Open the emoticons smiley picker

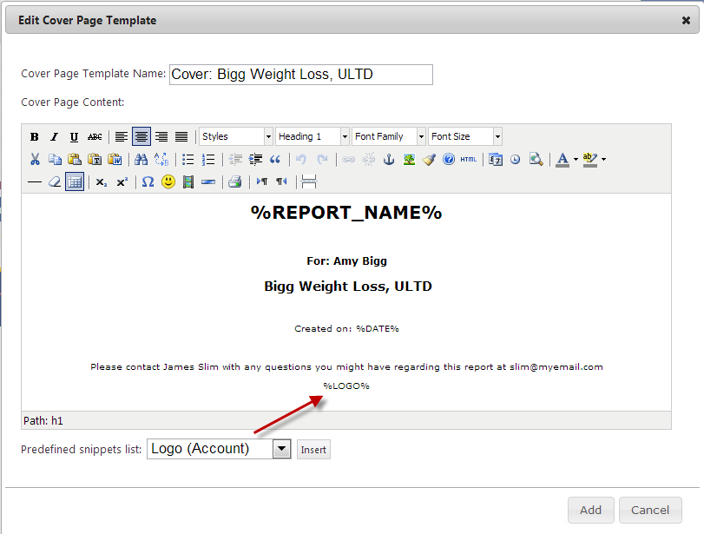point(168,182)
